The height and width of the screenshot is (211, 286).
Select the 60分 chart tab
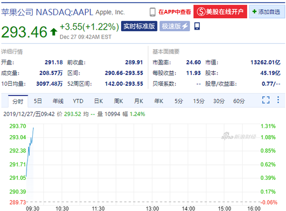click(x=239, y=101)
